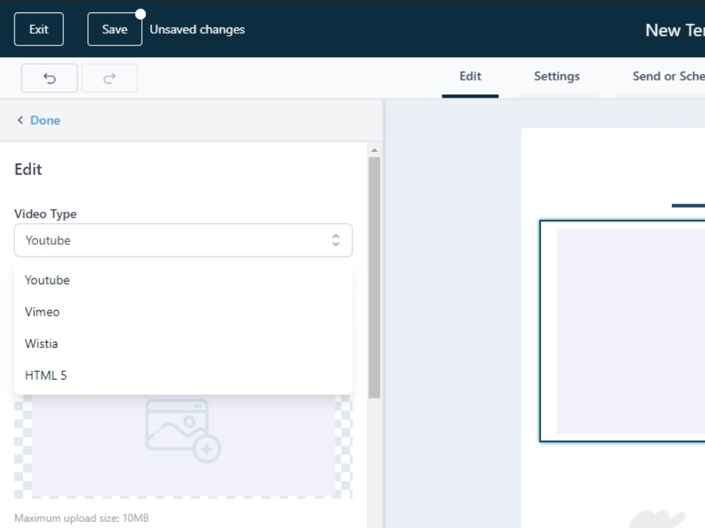Click the scrollbar up arrow

pyautogui.click(x=374, y=151)
